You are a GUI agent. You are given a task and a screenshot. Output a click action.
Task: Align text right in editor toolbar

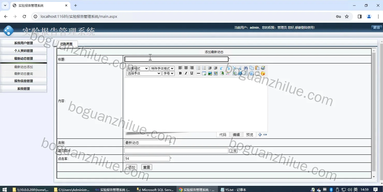(x=192, y=68)
